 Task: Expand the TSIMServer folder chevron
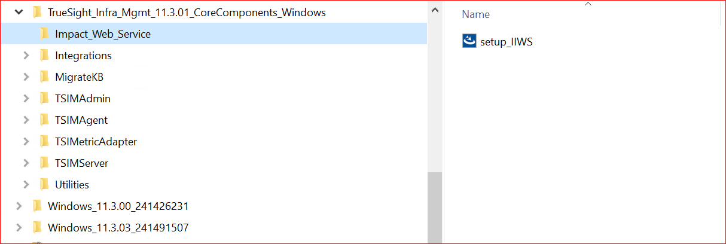pyautogui.click(x=26, y=163)
